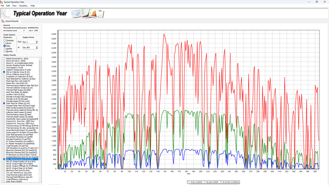The height and width of the screenshot is (185, 329).
Task: Enable Global Horizontal Irr. (GHI) checkbox
Action: 4,59
